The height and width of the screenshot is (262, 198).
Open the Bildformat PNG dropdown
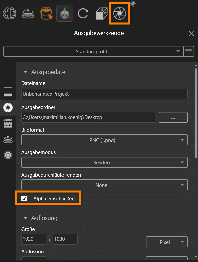click(104, 140)
